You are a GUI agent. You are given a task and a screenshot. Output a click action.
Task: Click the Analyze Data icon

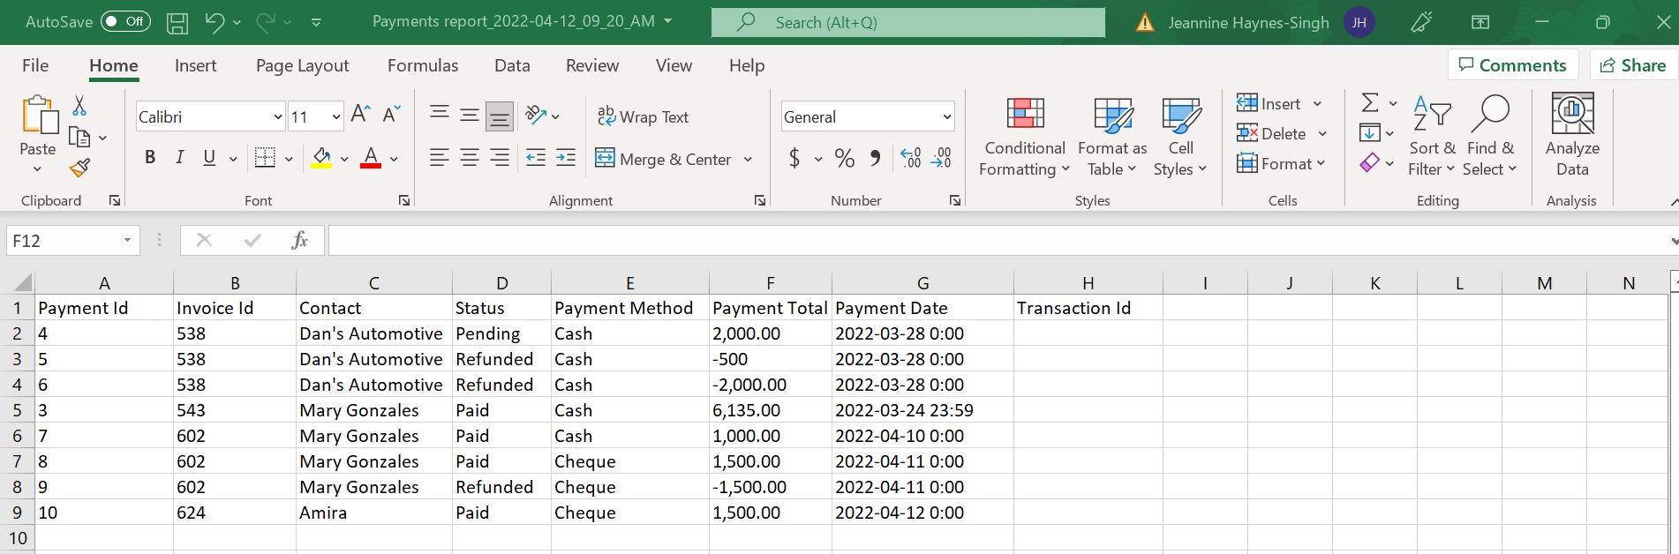[x=1571, y=137]
